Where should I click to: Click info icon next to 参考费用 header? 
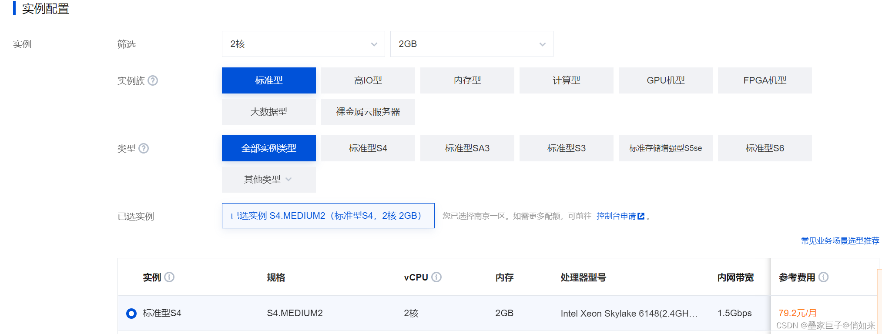[823, 277]
